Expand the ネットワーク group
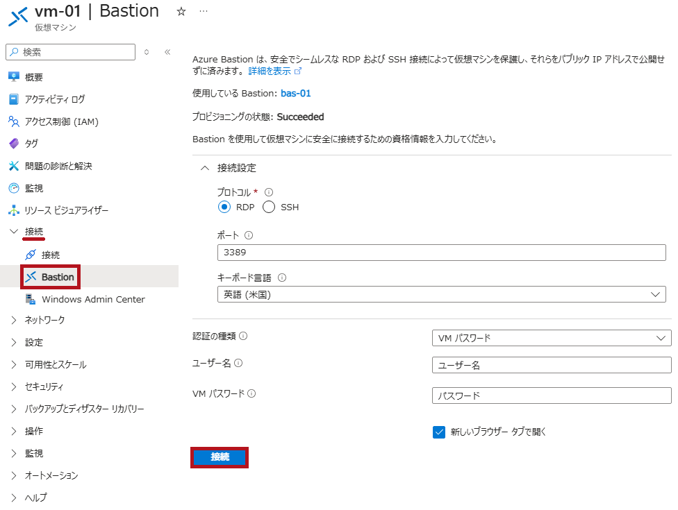The height and width of the screenshot is (510, 678). coord(14,320)
